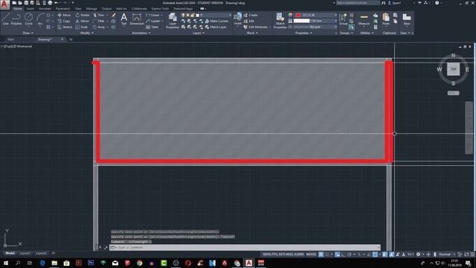Viewport: 476px width, 268px height.
Task: Toggle polar tracking in status bar
Action: click(x=350, y=255)
